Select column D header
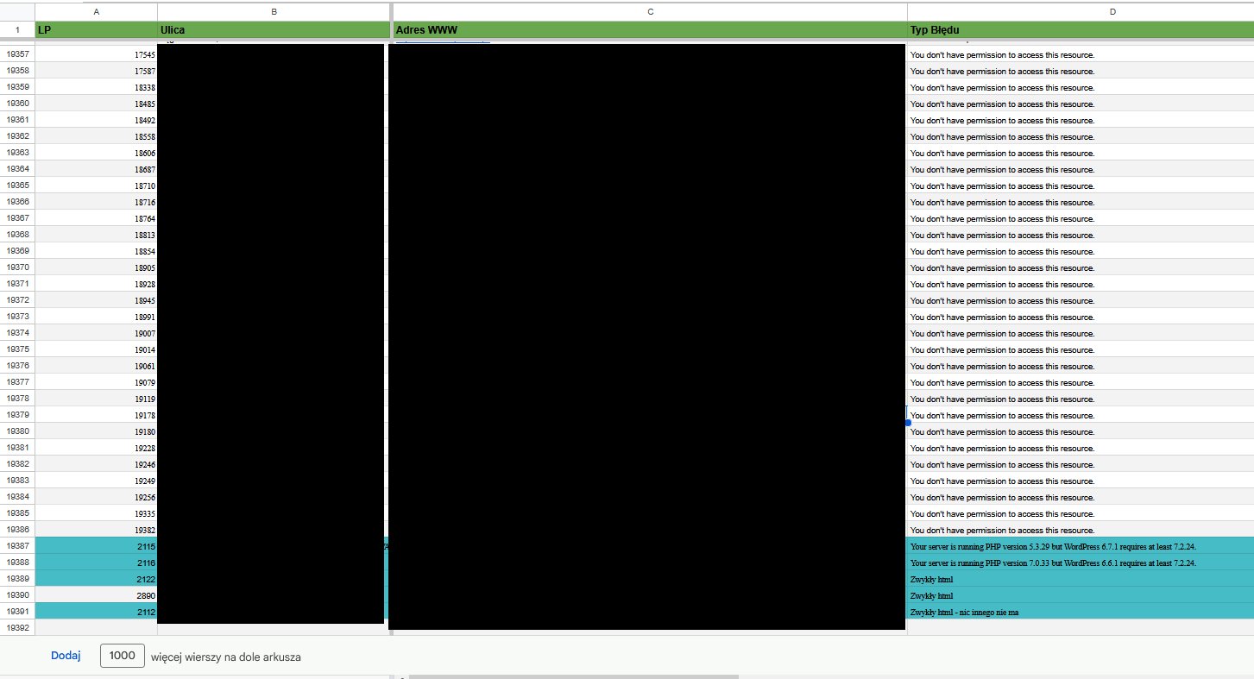This screenshot has height=679, width=1254. pos(1112,12)
